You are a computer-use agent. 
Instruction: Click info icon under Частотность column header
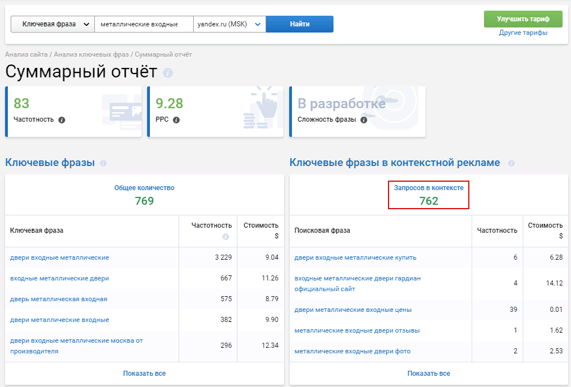226,237
